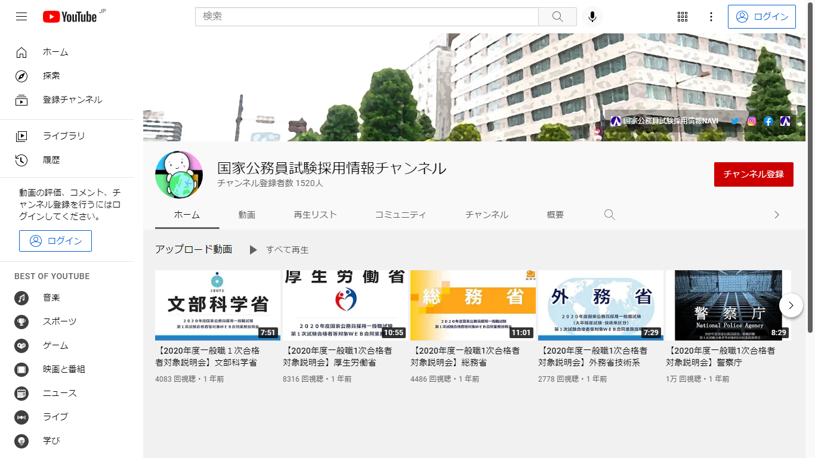This screenshot has height=458, width=815.
Task: Open the Facebook link in banner
Action: pos(768,121)
